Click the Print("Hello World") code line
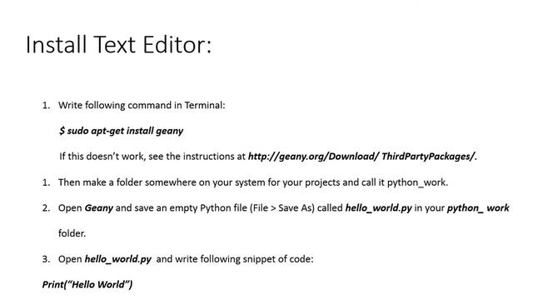Image resolution: width=533 pixels, height=300 pixels. coord(87,284)
